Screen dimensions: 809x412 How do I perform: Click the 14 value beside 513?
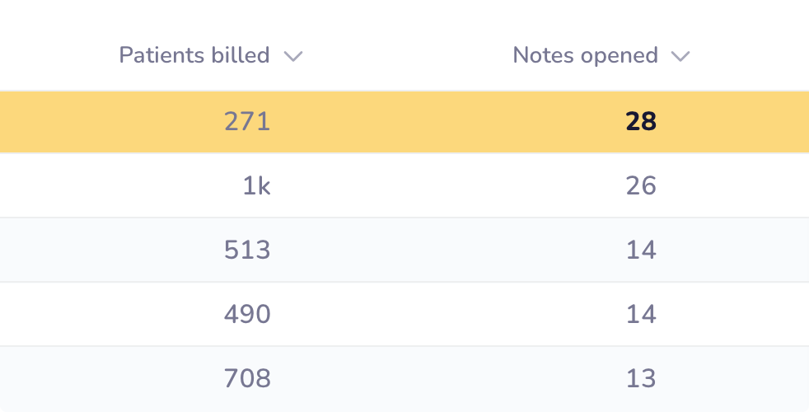click(640, 250)
